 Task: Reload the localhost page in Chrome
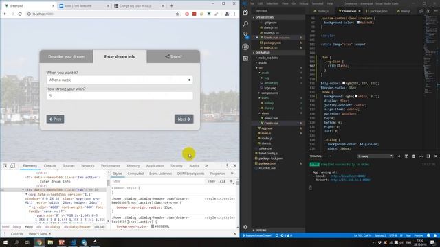click(20, 14)
